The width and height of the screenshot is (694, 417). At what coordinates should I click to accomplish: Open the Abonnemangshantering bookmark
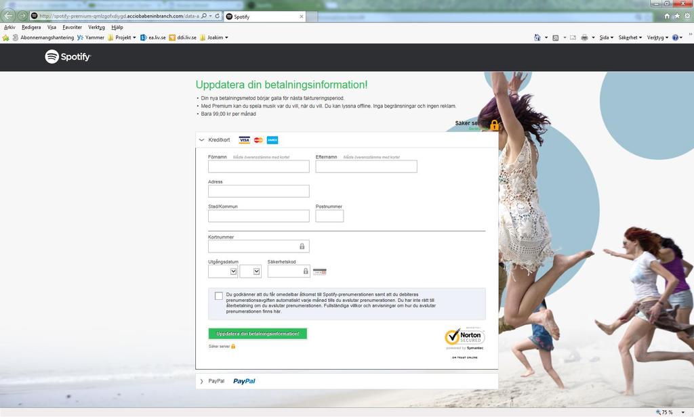pyautogui.click(x=43, y=38)
